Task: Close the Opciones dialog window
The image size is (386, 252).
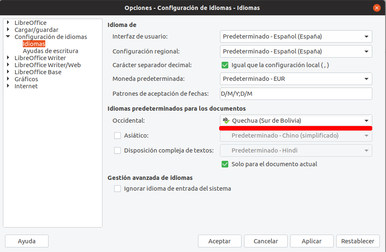Action: pyautogui.click(x=376, y=8)
